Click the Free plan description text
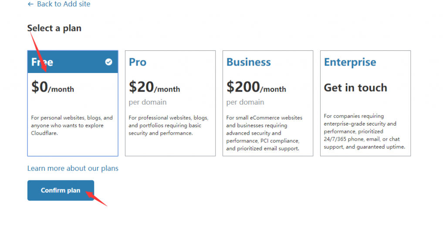 [x=72, y=126]
